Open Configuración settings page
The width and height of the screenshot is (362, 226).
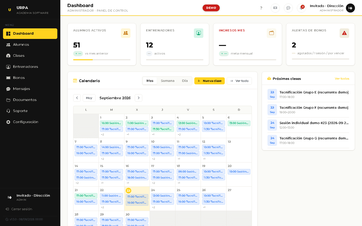pyautogui.click(x=30, y=122)
